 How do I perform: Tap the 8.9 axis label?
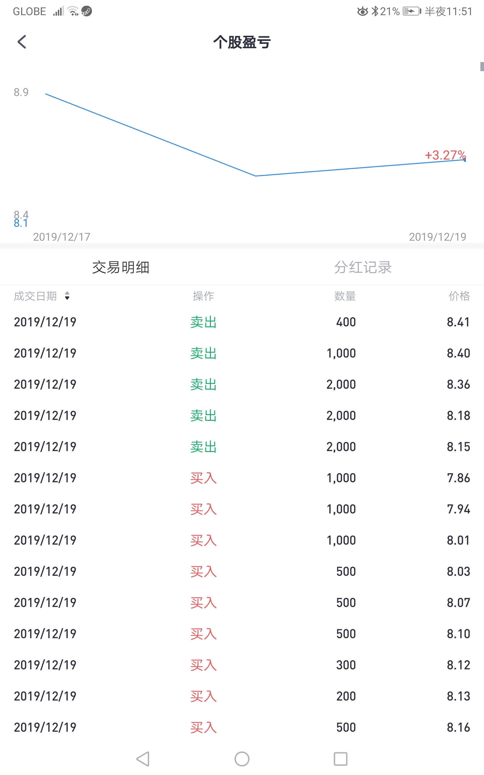(x=21, y=92)
